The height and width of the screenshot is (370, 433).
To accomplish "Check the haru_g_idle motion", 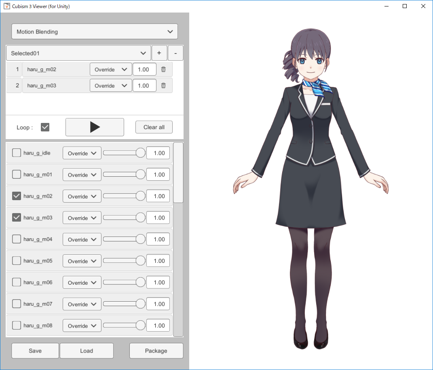I will click(x=17, y=153).
